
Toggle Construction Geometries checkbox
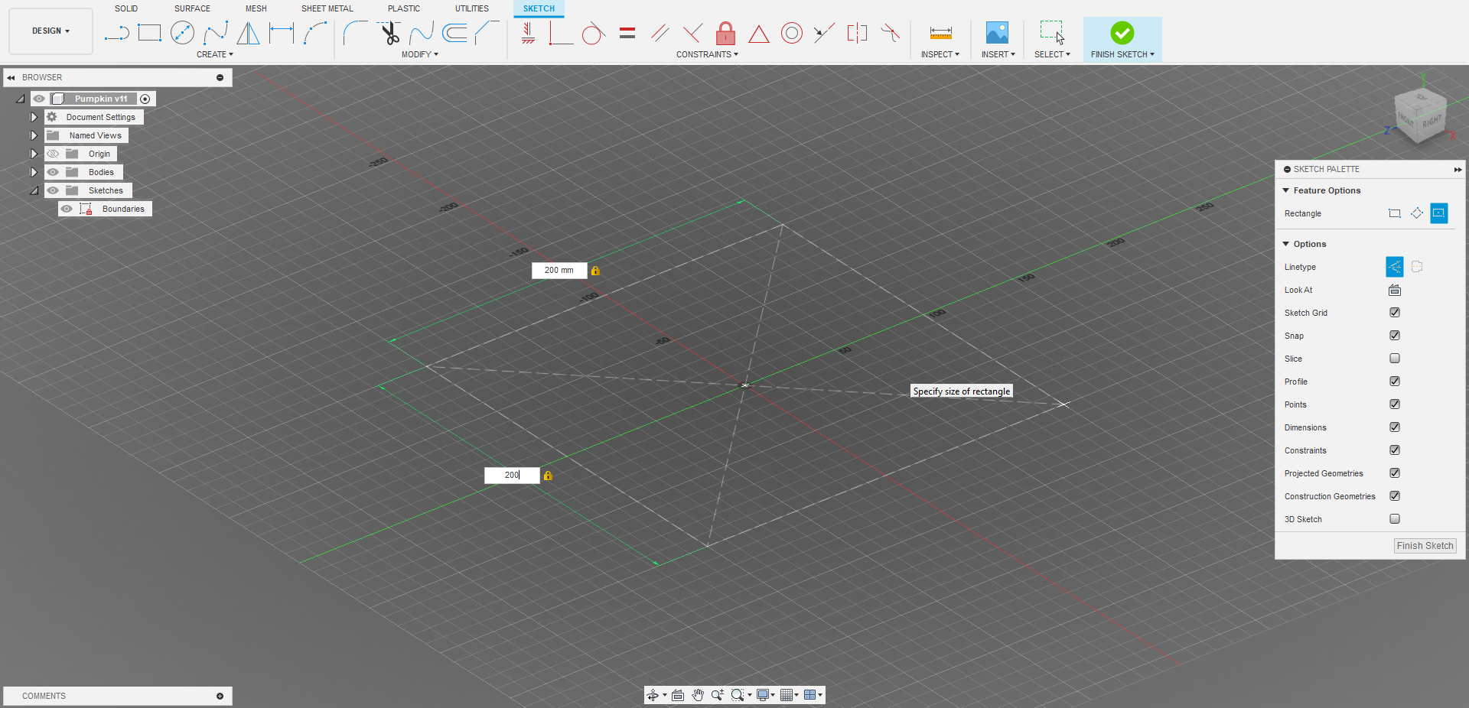click(x=1395, y=496)
